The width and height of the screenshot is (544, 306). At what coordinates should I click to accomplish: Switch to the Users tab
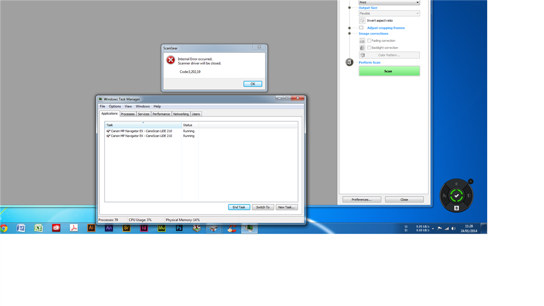(x=196, y=114)
